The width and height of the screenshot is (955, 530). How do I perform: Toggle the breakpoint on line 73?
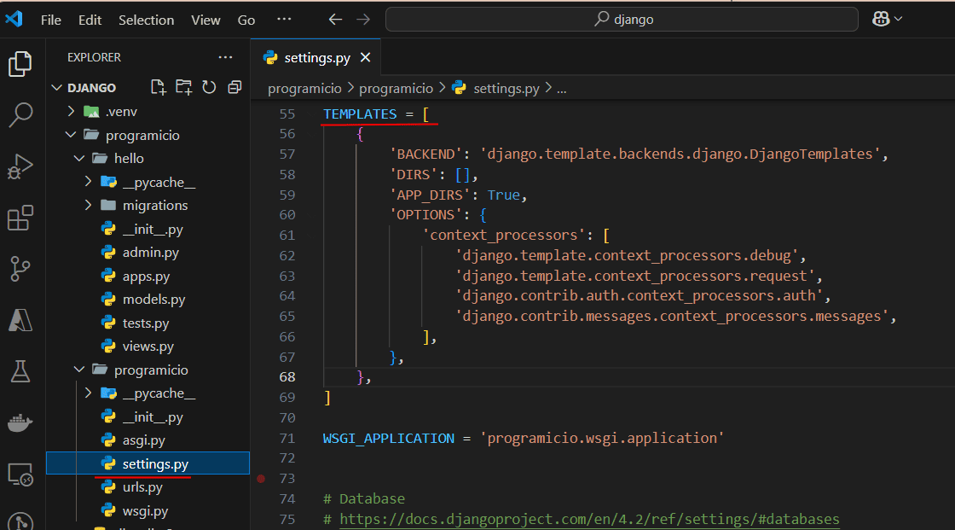pyautogui.click(x=261, y=479)
